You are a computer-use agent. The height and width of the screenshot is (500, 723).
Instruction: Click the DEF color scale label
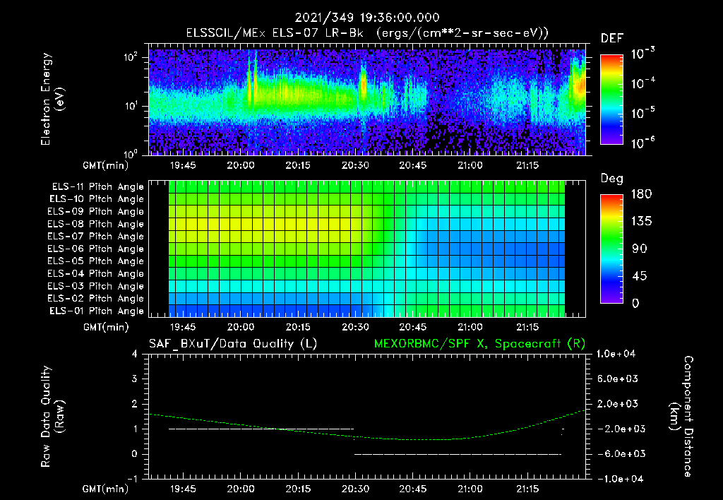pyautogui.click(x=612, y=38)
